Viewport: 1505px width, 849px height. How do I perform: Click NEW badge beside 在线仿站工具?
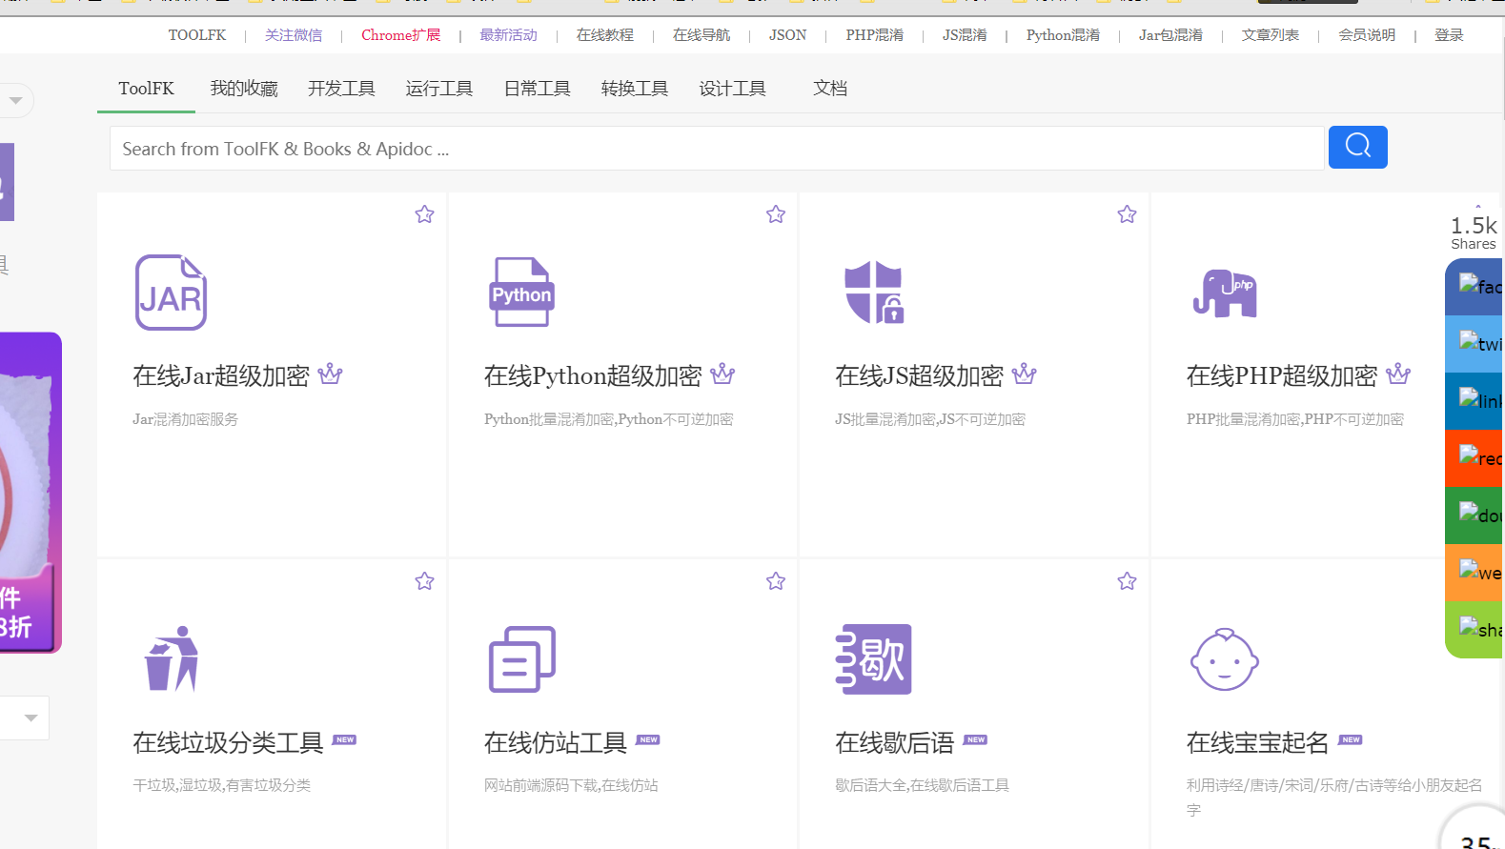648,739
